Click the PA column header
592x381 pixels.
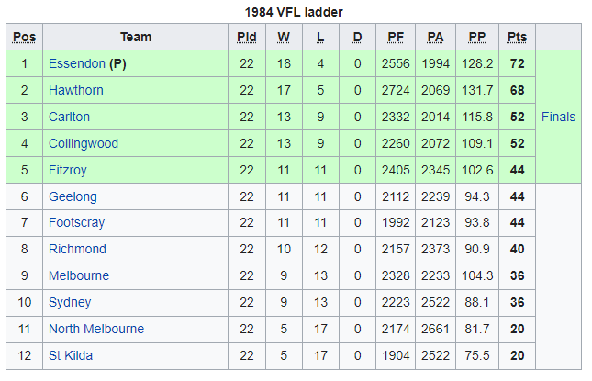coord(435,38)
